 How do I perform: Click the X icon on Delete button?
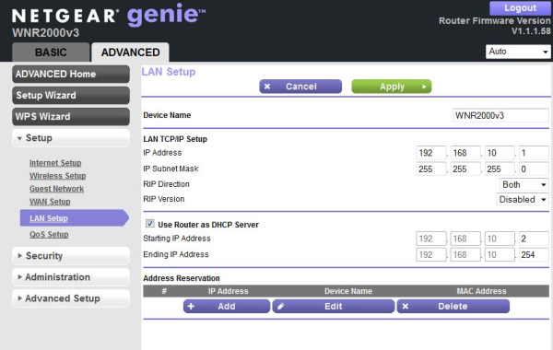[406, 307]
